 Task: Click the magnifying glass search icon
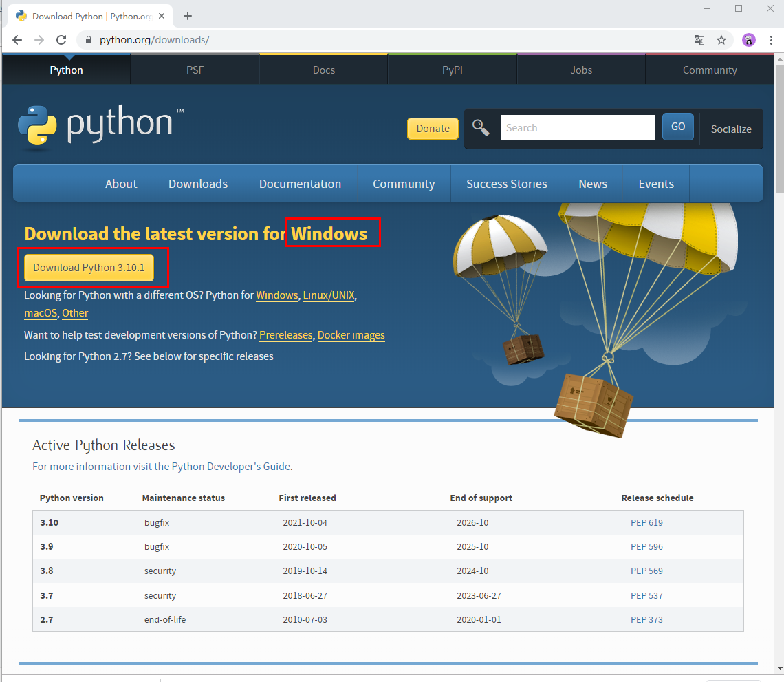[x=481, y=128]
